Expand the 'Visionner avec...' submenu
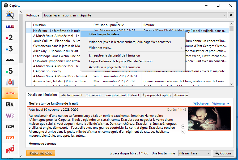 point(136,48)
